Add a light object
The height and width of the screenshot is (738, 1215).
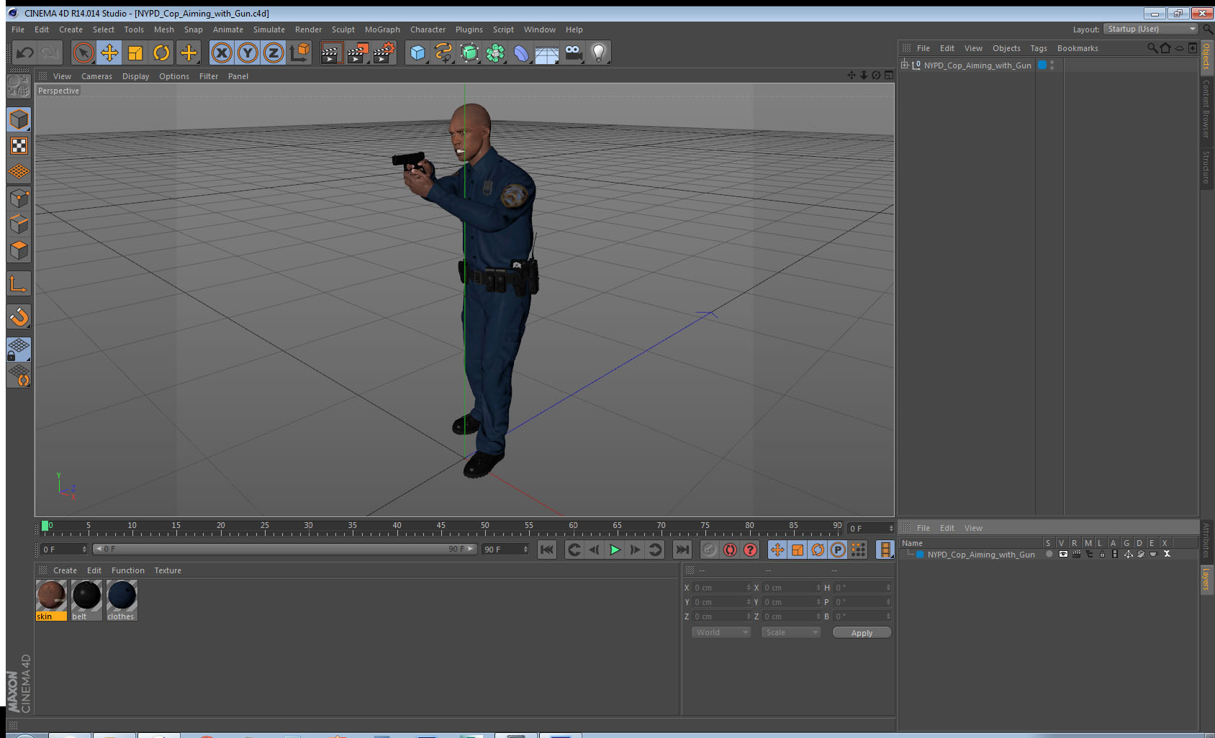click(599, 53)
